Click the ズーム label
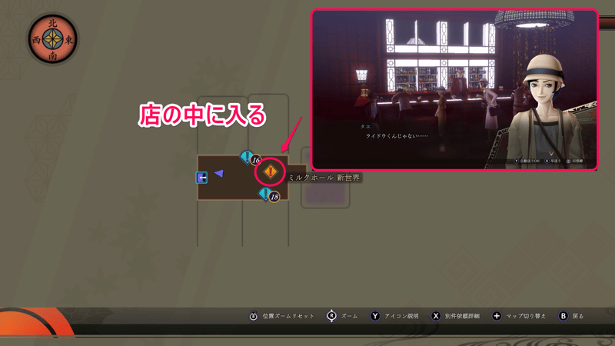Screen dimensions: 615x346 click(x=349, y=316)
